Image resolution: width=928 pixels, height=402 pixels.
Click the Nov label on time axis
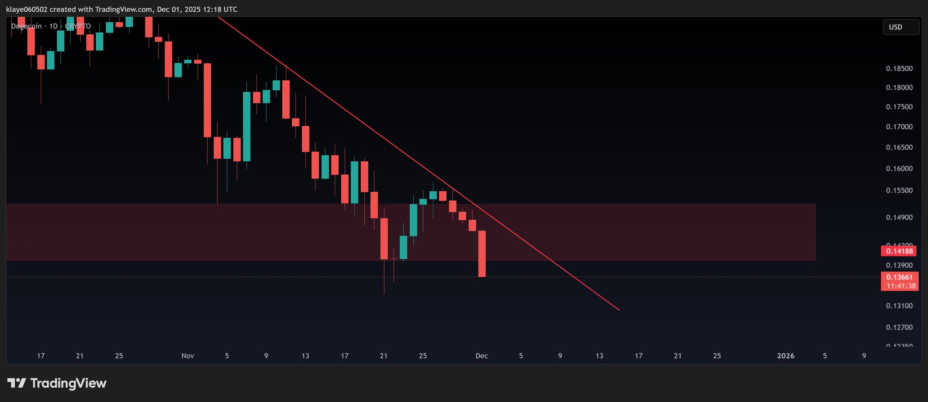188,356
